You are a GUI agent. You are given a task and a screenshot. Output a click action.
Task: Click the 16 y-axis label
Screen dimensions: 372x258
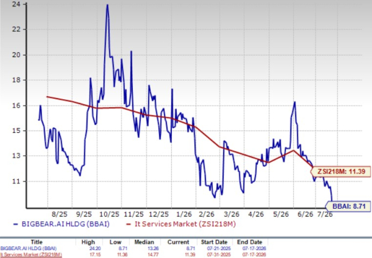click(17, 105)
